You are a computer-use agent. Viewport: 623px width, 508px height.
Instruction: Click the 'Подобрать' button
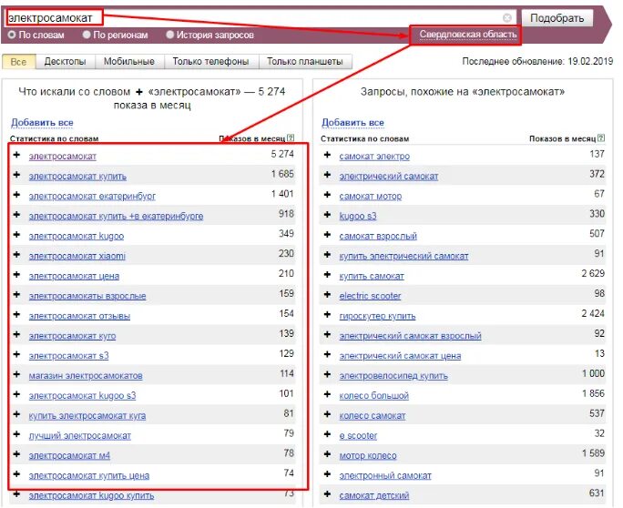click(x=557, y=18)
